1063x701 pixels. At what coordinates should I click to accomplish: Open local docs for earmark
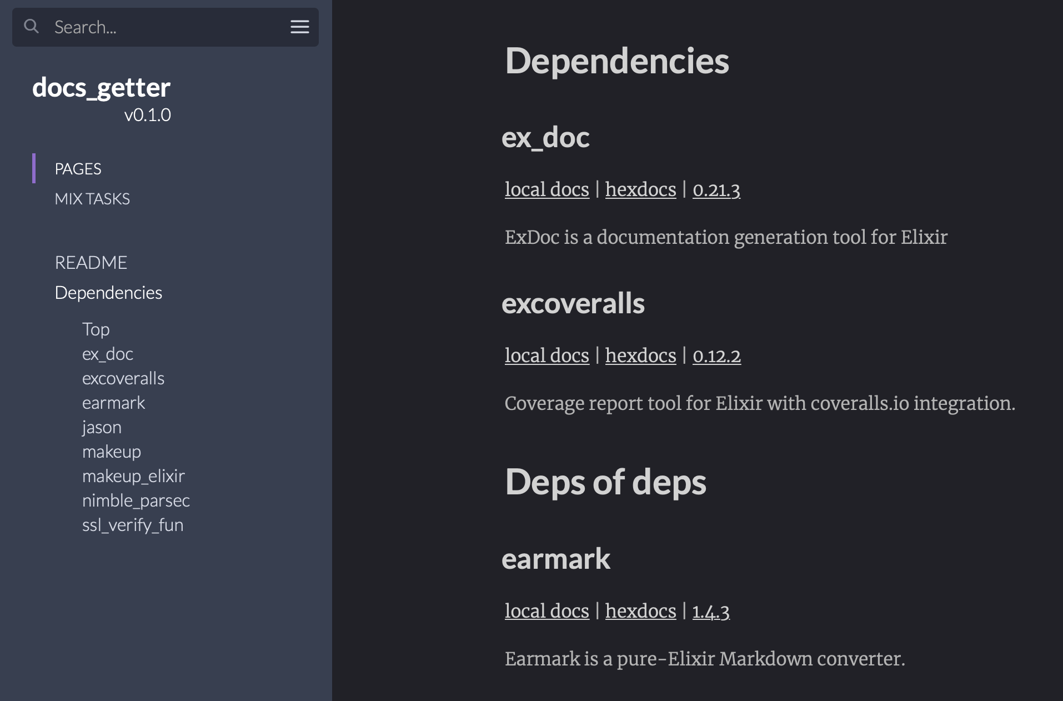pyautogui.click(x=546, y=611)
